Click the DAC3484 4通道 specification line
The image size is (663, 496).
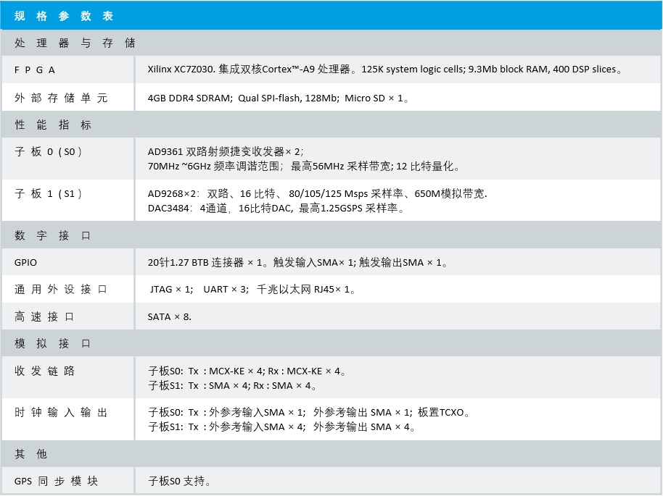276,209
